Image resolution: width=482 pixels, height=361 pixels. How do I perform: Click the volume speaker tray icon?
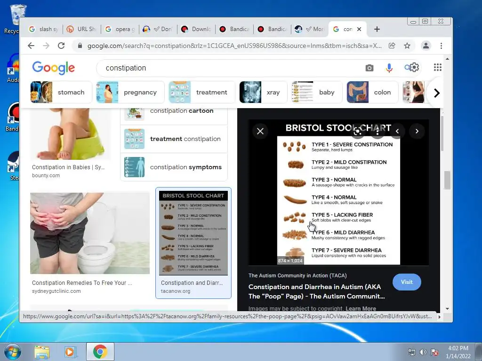(423, 352)
